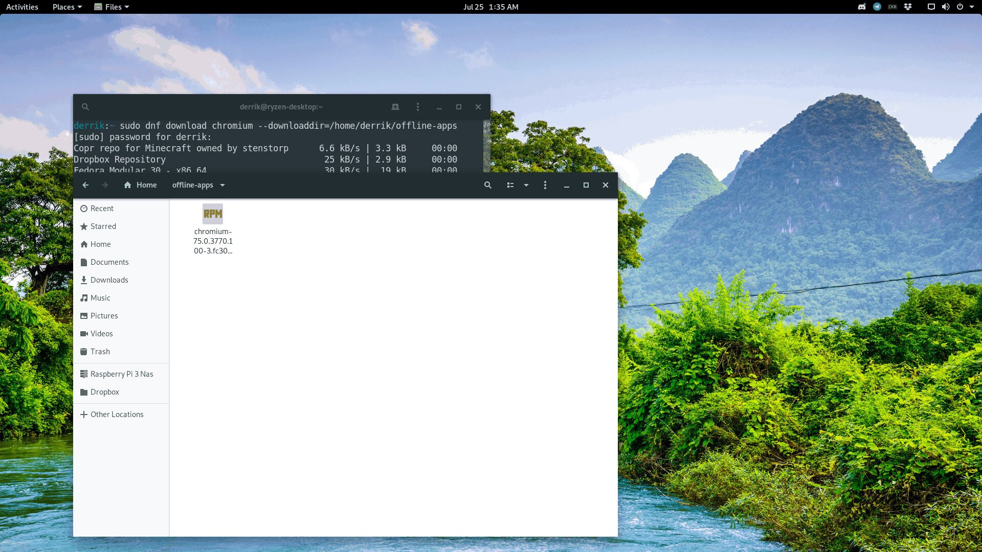Click the Home breadcrumb button

(140, 185)
